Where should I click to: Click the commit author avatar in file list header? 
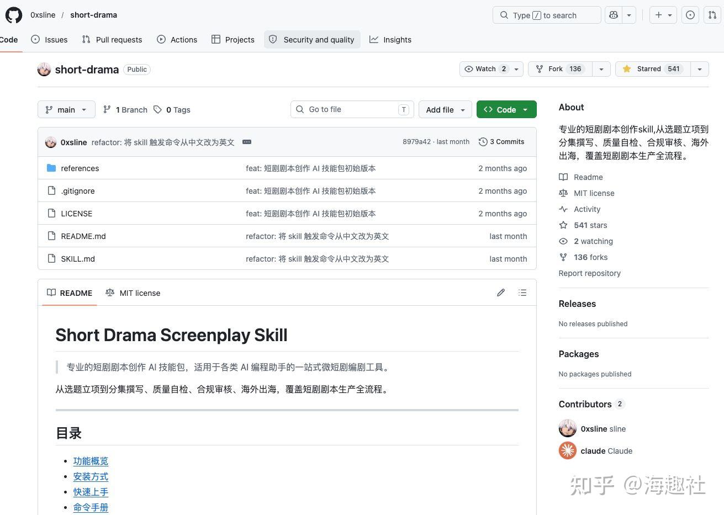[x=51, y=142]
